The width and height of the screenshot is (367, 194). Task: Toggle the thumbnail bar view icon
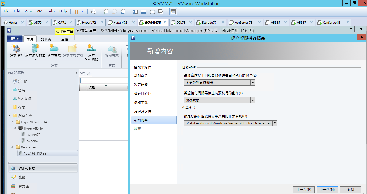point(144,11)
